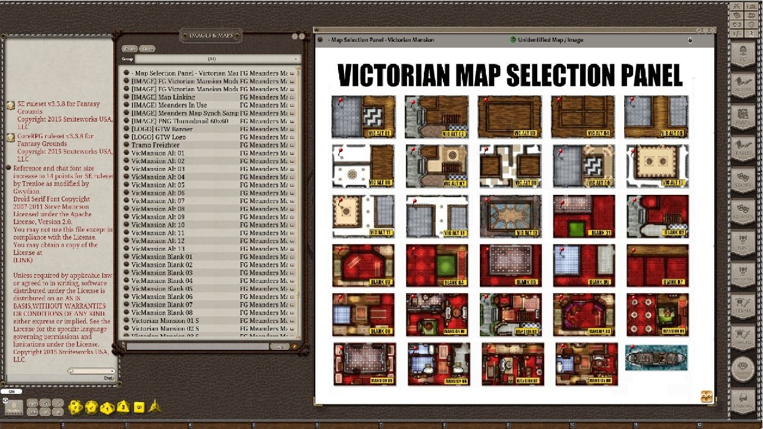
Task: Roll the yellow four-sided die
Action: pos(154,408)
